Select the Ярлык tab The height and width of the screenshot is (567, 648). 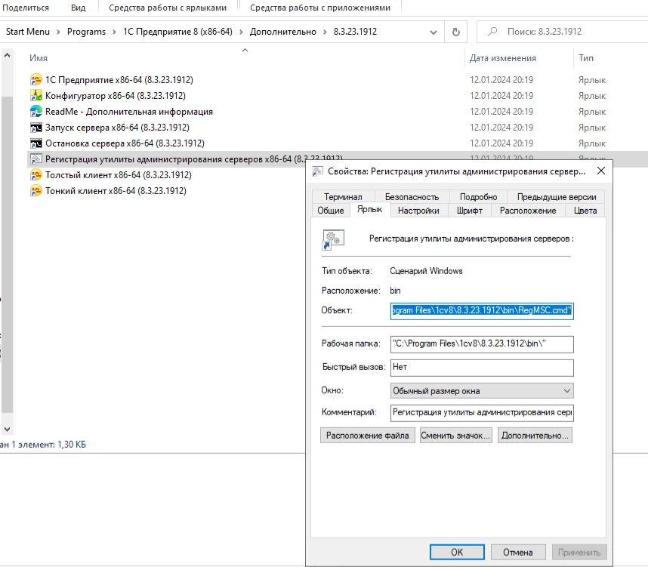click(x=370, y=210)
